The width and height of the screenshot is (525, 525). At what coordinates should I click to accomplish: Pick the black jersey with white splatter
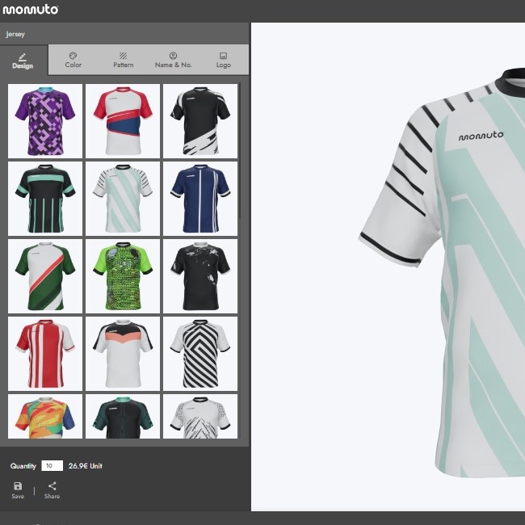[x=200, y=276]
